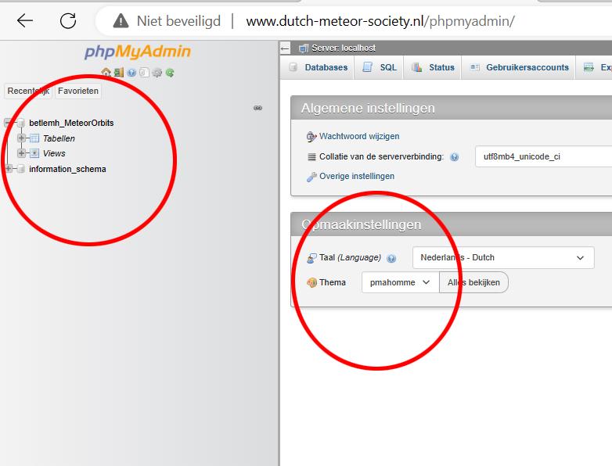
Task: Click the collation list icon
Action: 311,156
